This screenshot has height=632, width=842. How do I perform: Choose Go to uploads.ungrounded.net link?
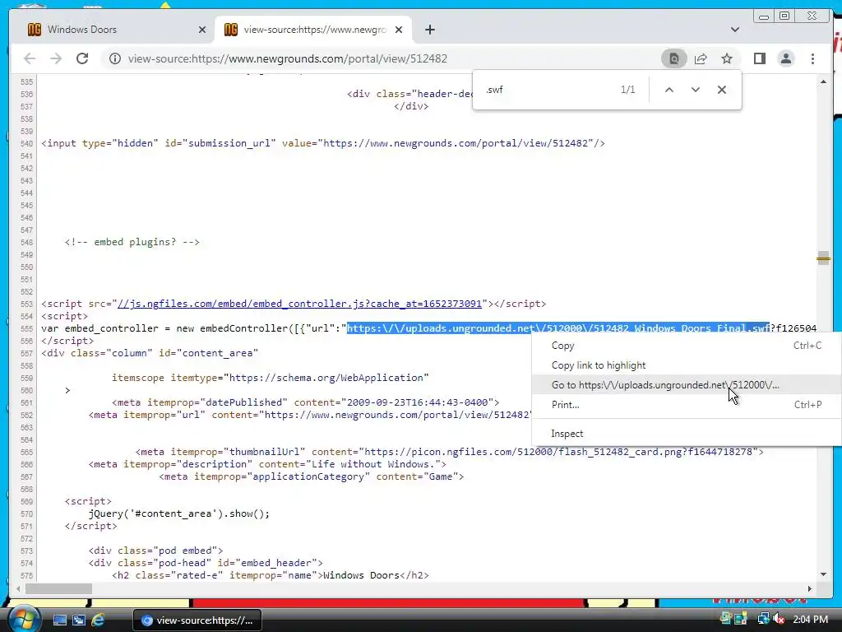coord(687,385)
